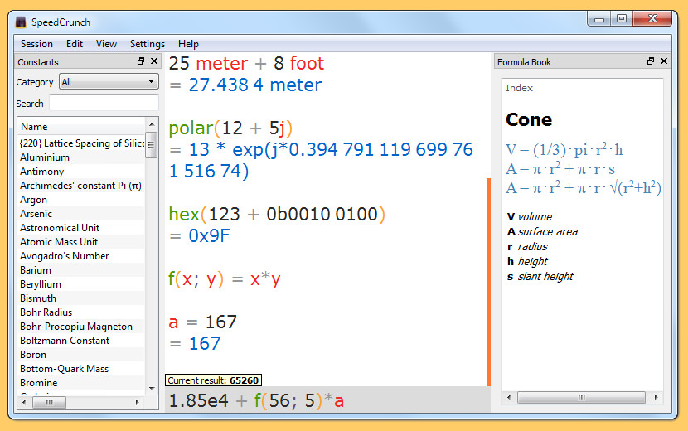This screenshot has height=431, width=688.
Task: Click the orange history scrollbar
Action: (x=488, y=282)
